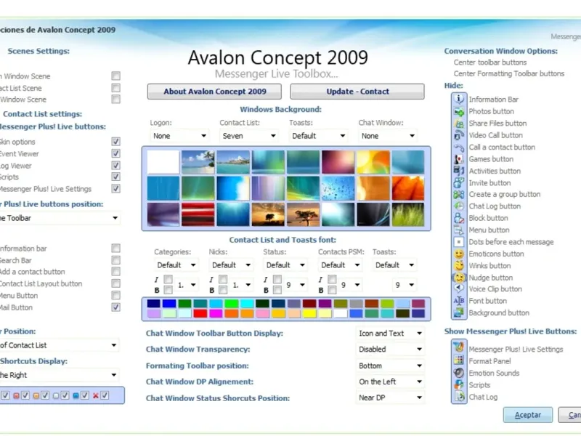
Task: Enable the Search Bar checkbox
Action: coord(115,260)
